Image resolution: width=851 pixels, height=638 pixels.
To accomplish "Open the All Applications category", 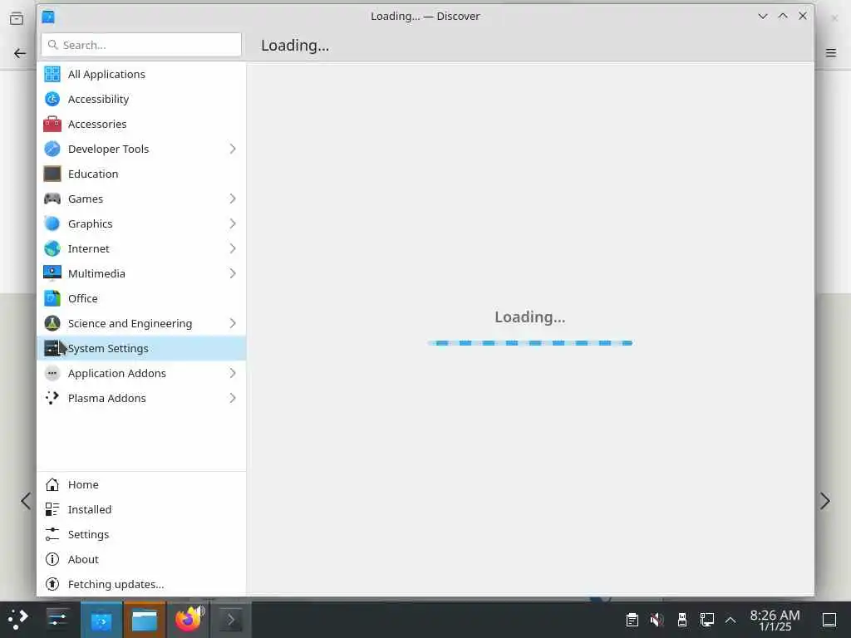I will [106, 74].
